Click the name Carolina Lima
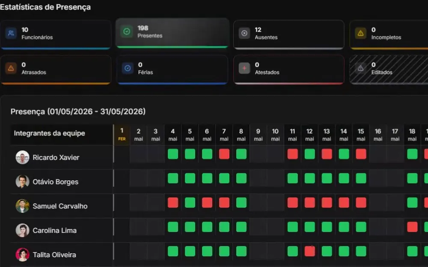 tap(55, 231)
